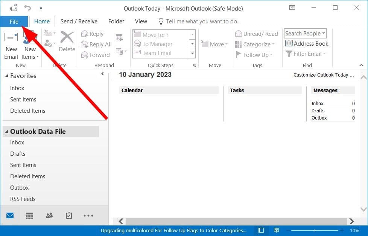Screen dimensions: 368x236
Task: Switch to Calendar view icon
Action: [x=29, y=216]
